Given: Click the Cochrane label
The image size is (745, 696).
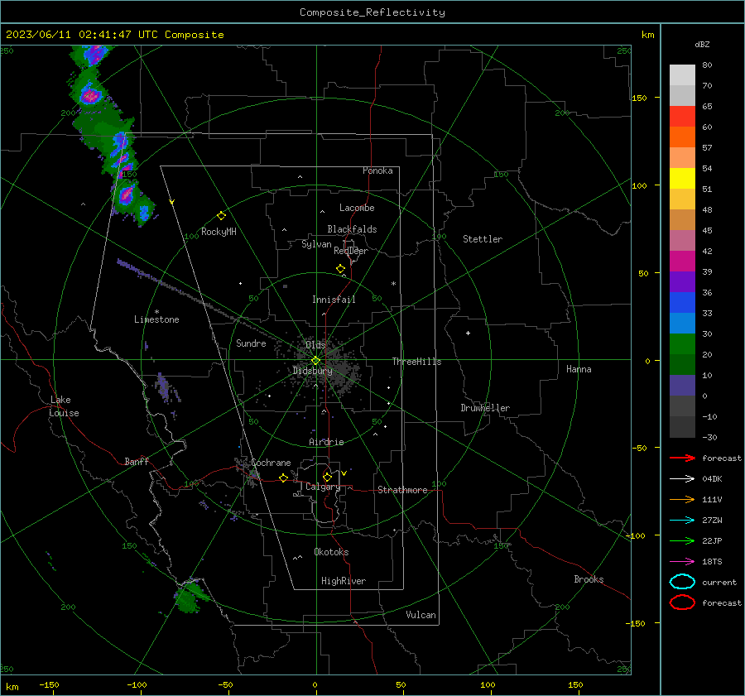Looking at the screenshot, I should [271, 463].
